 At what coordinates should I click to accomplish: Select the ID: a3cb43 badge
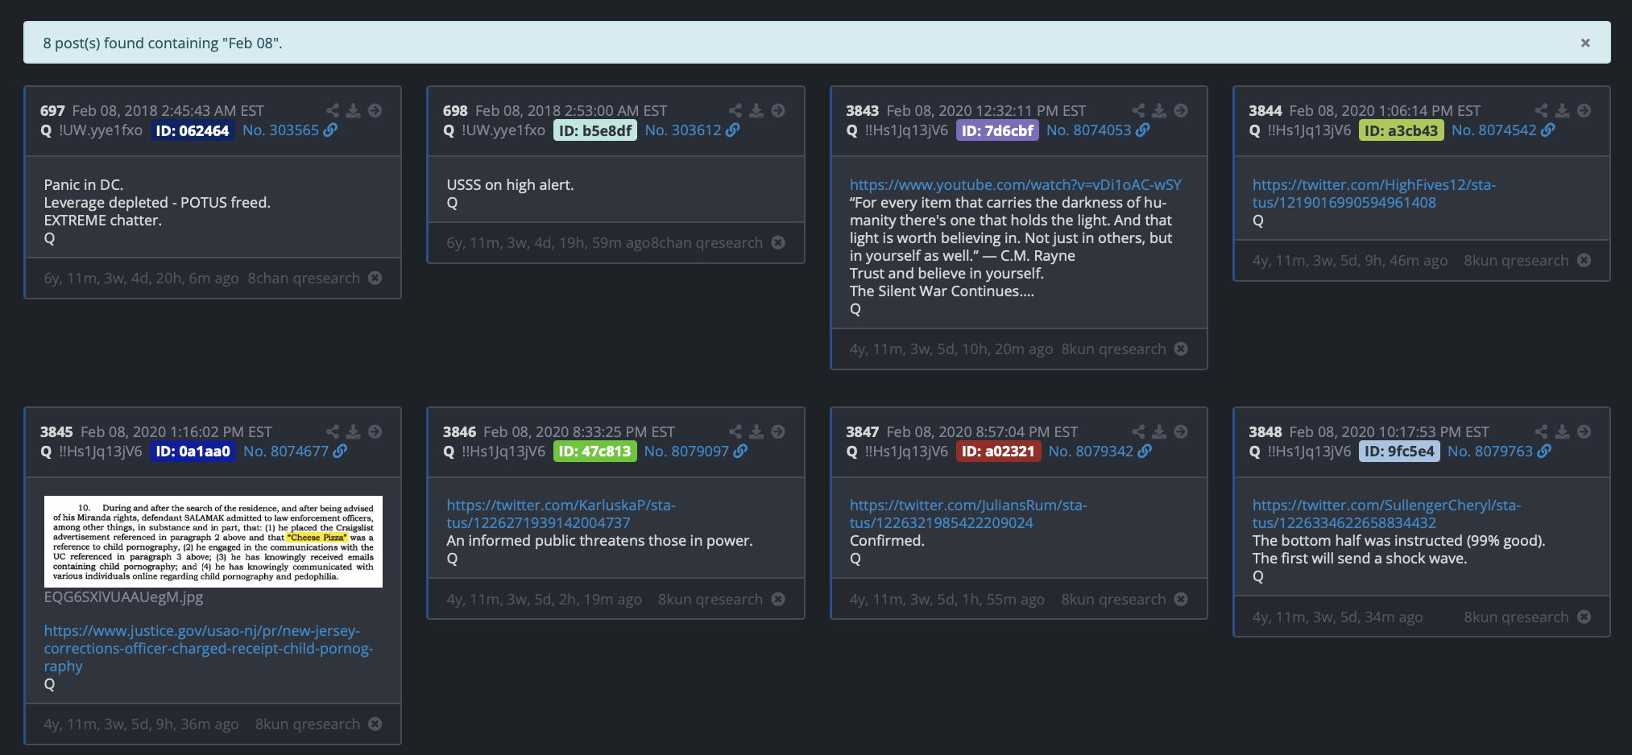coord(1401,130)
